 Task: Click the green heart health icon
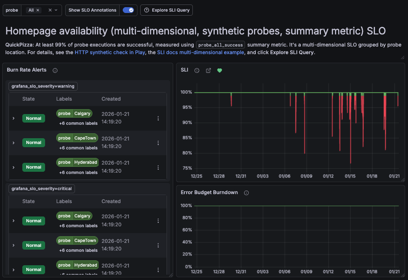[x=220, y=70]
